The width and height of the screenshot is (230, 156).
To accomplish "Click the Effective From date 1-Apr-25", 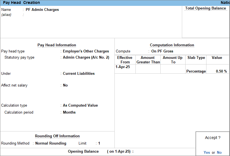I will tap(123, 67).
